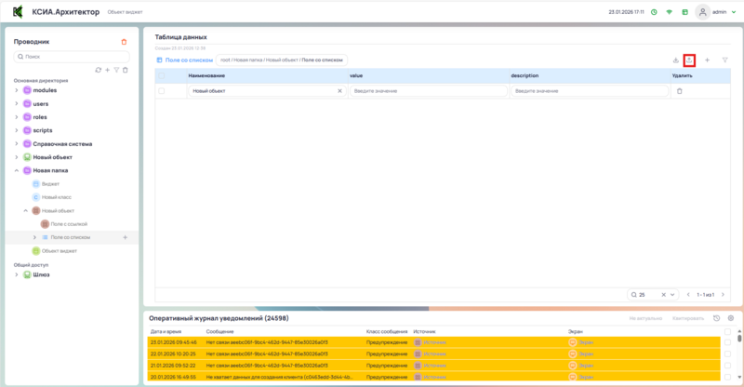The image size is (744, 387).
Task: Focus the description input of Новый объект row
Action: [x=590, y=90]
